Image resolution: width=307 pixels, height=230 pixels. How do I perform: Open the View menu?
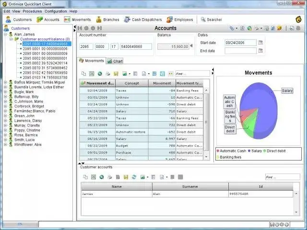pos(16,11)
